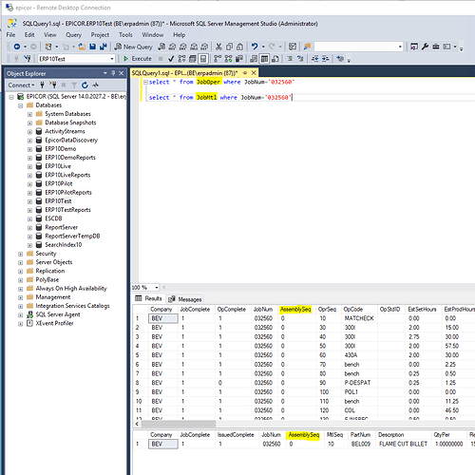Click the Properties wrench icon
The image size is (475, 475).
point(425,47)
